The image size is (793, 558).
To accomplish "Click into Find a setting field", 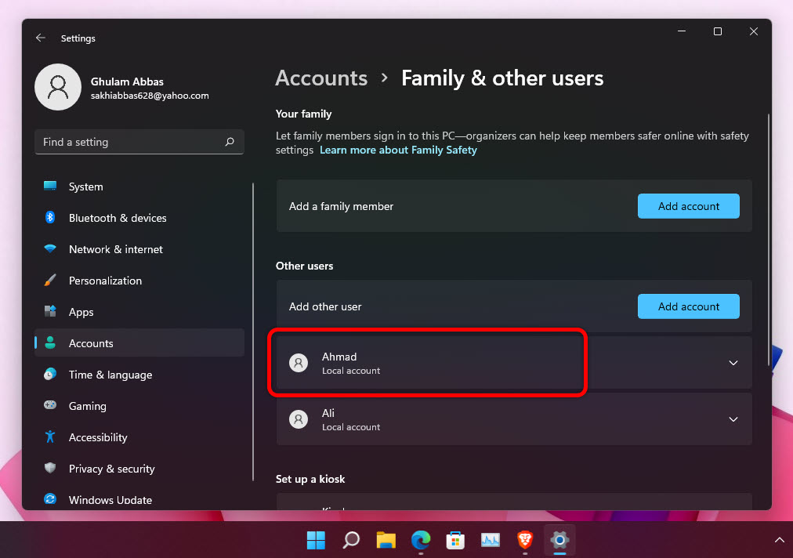I will (x=139, y=142).
